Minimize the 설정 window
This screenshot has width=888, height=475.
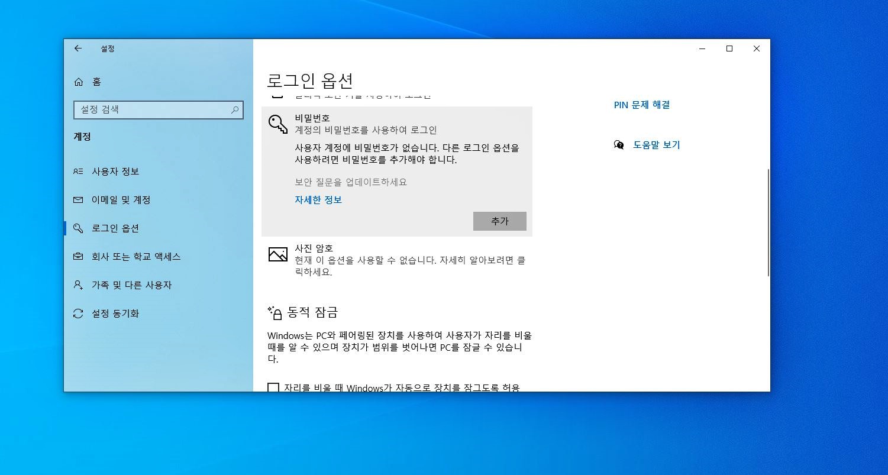pos(702,49)
